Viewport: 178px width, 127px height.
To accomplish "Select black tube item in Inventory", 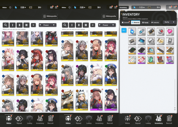I will 160,50.
